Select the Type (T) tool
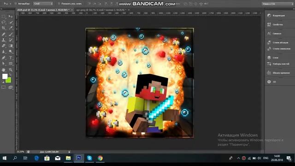 click(11, 58)
